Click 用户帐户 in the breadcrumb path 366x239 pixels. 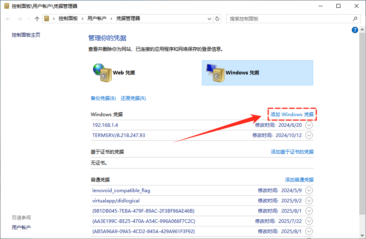click(97, 19)
